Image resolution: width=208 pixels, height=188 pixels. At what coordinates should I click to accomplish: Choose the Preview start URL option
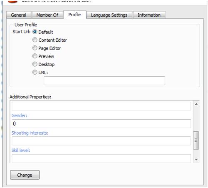tap(35, 56)
